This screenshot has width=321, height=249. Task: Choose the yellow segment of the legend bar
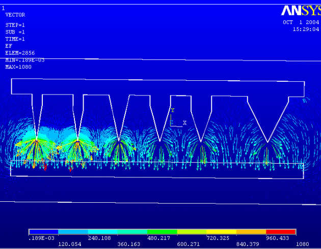[222, 232]
